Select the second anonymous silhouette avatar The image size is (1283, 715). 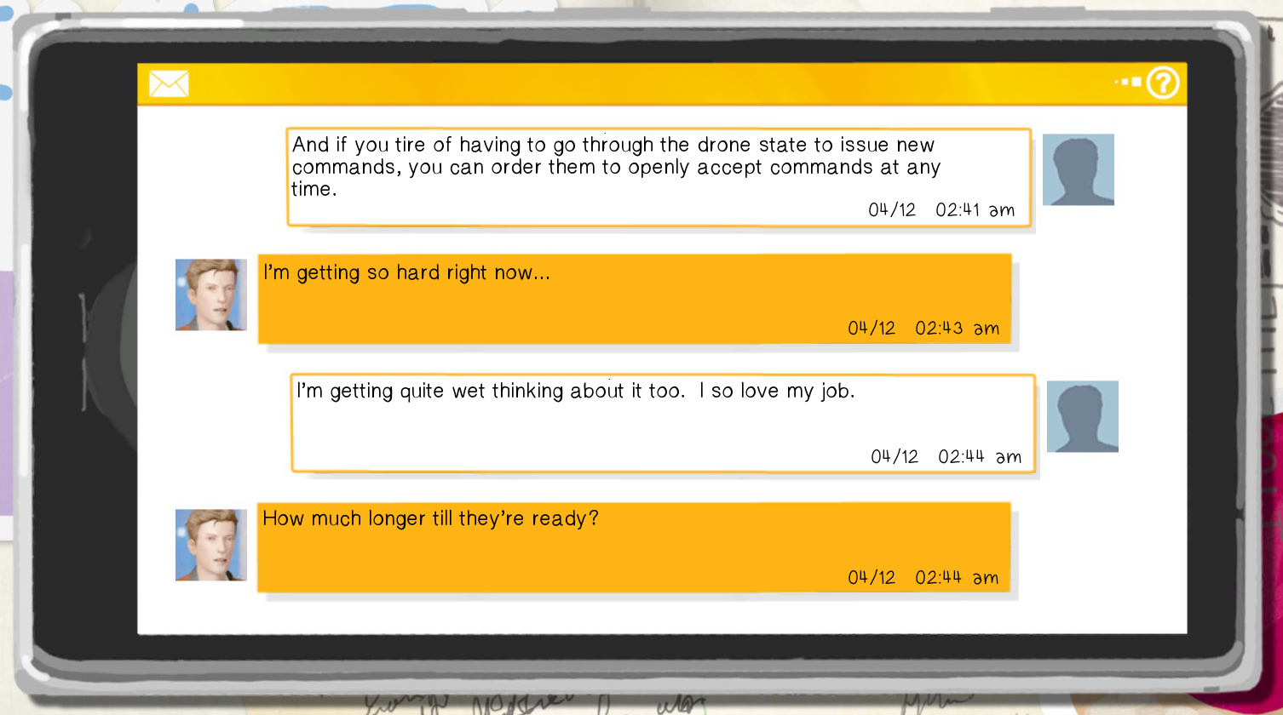coord(1083,416)
